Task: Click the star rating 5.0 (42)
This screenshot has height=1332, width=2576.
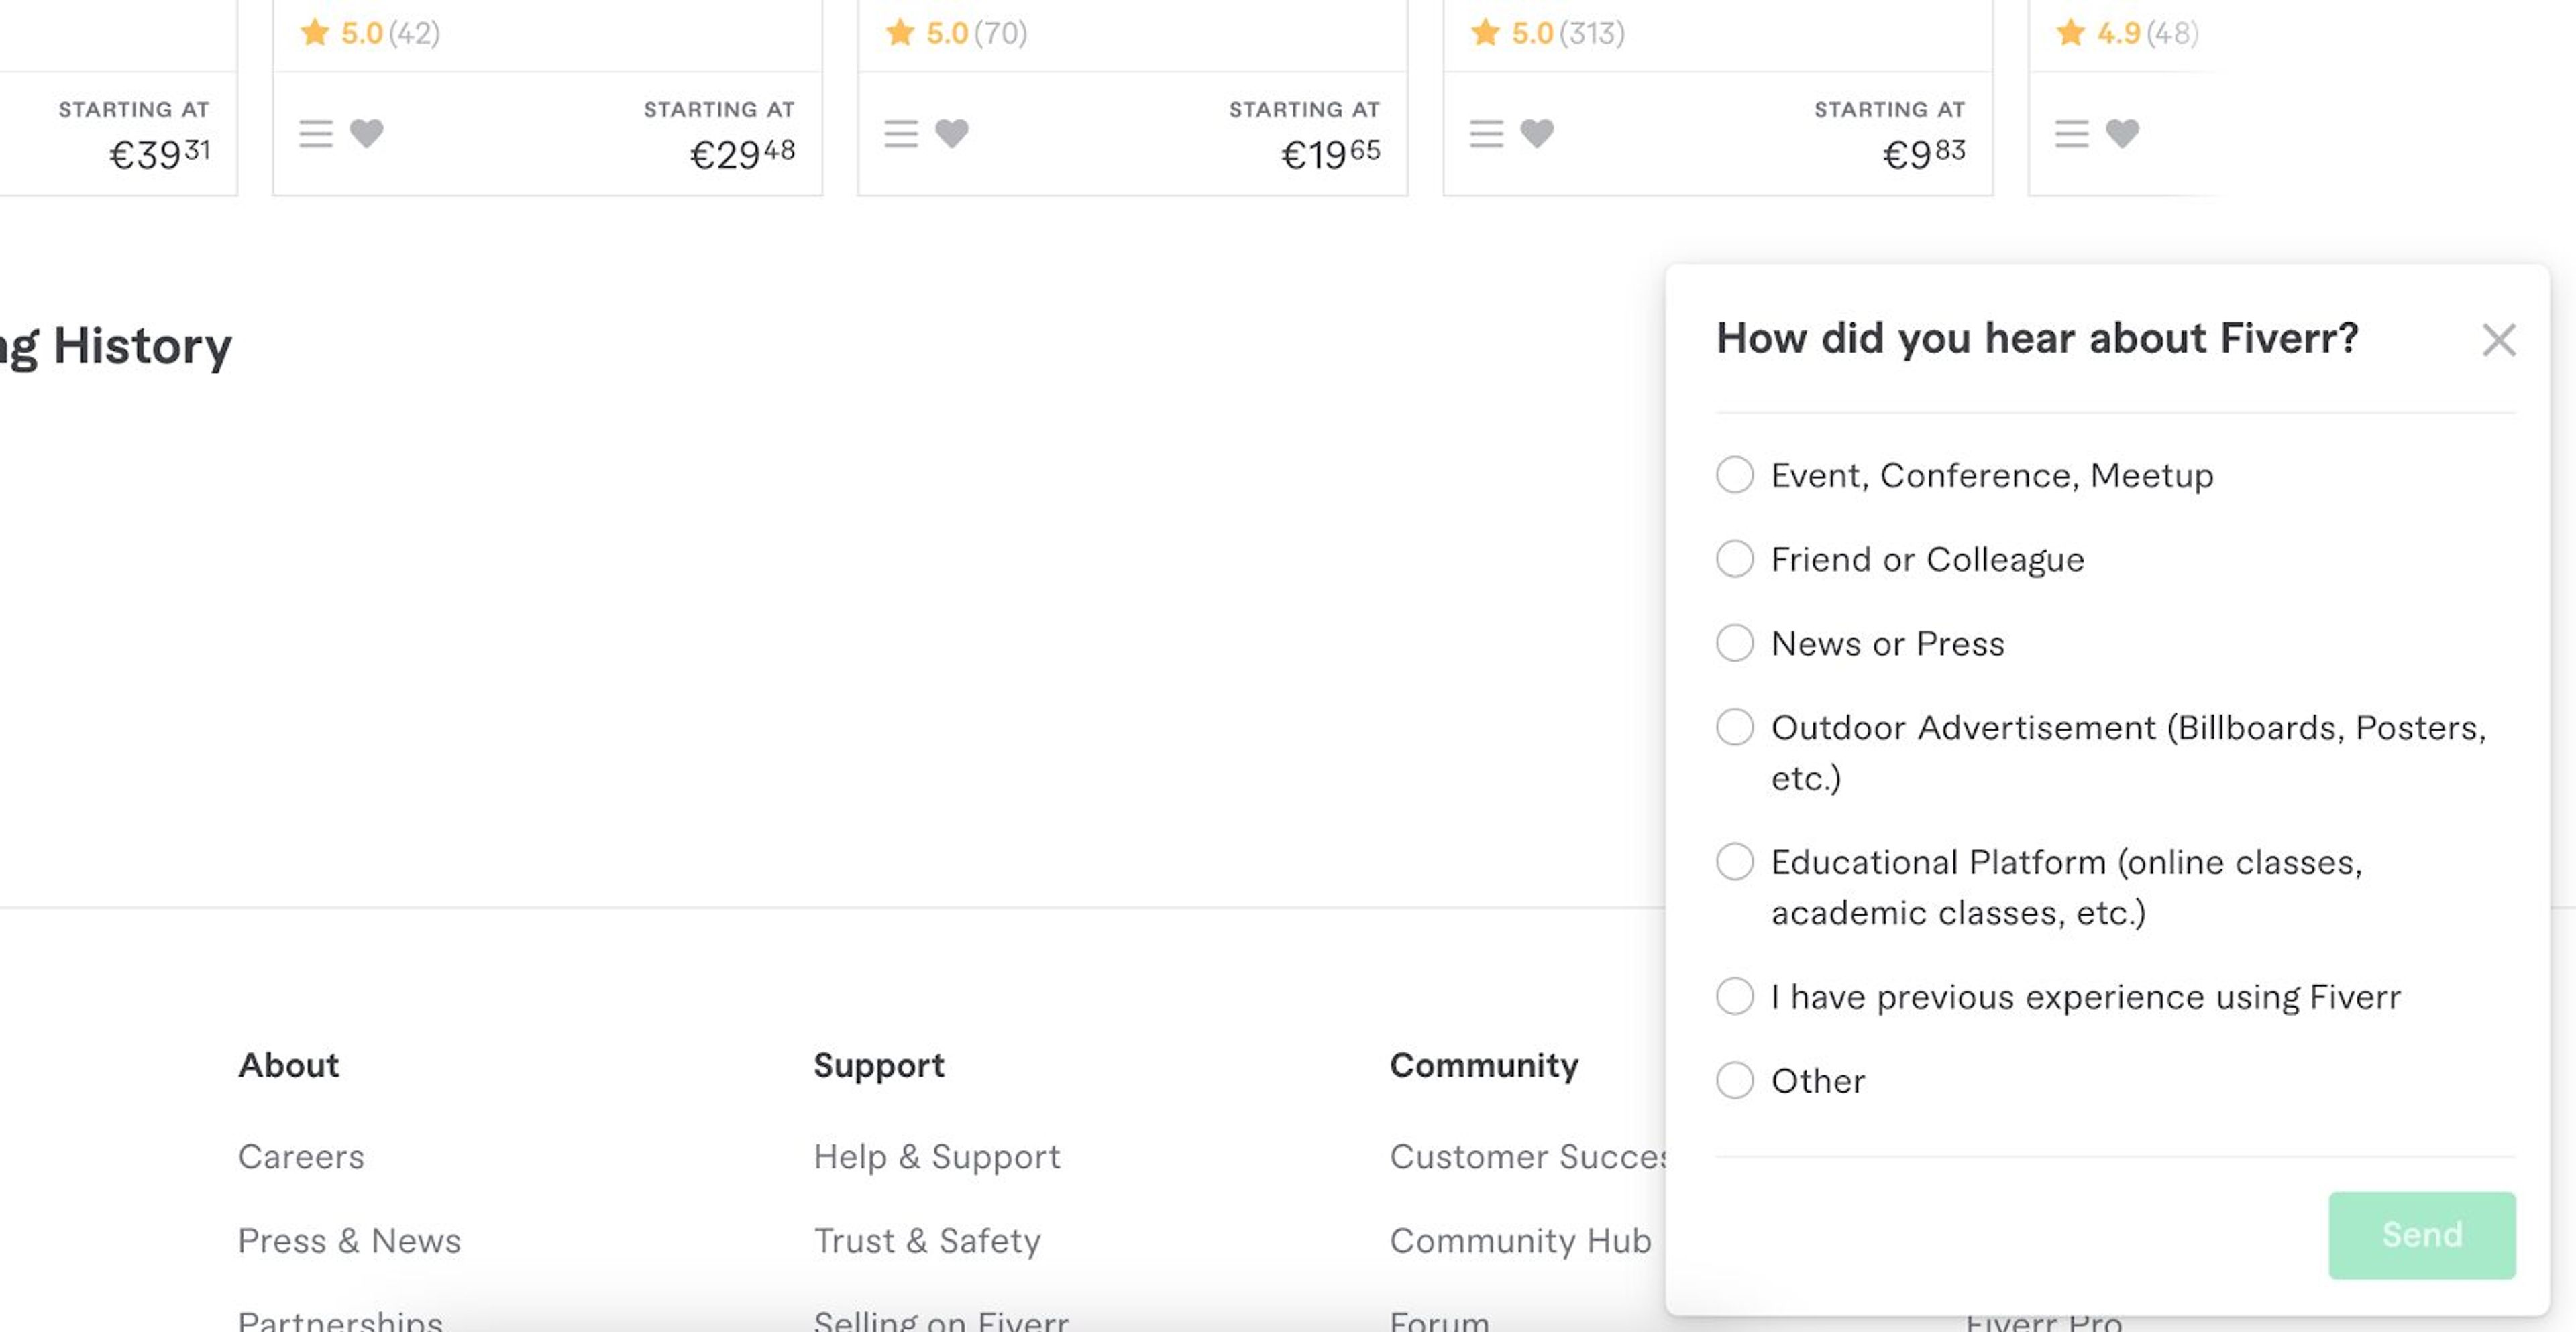Action: pos(370,33)
